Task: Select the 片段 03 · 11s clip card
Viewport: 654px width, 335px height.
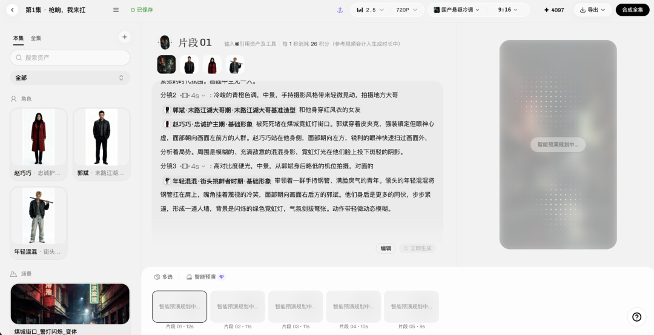Action: (296, 307)
